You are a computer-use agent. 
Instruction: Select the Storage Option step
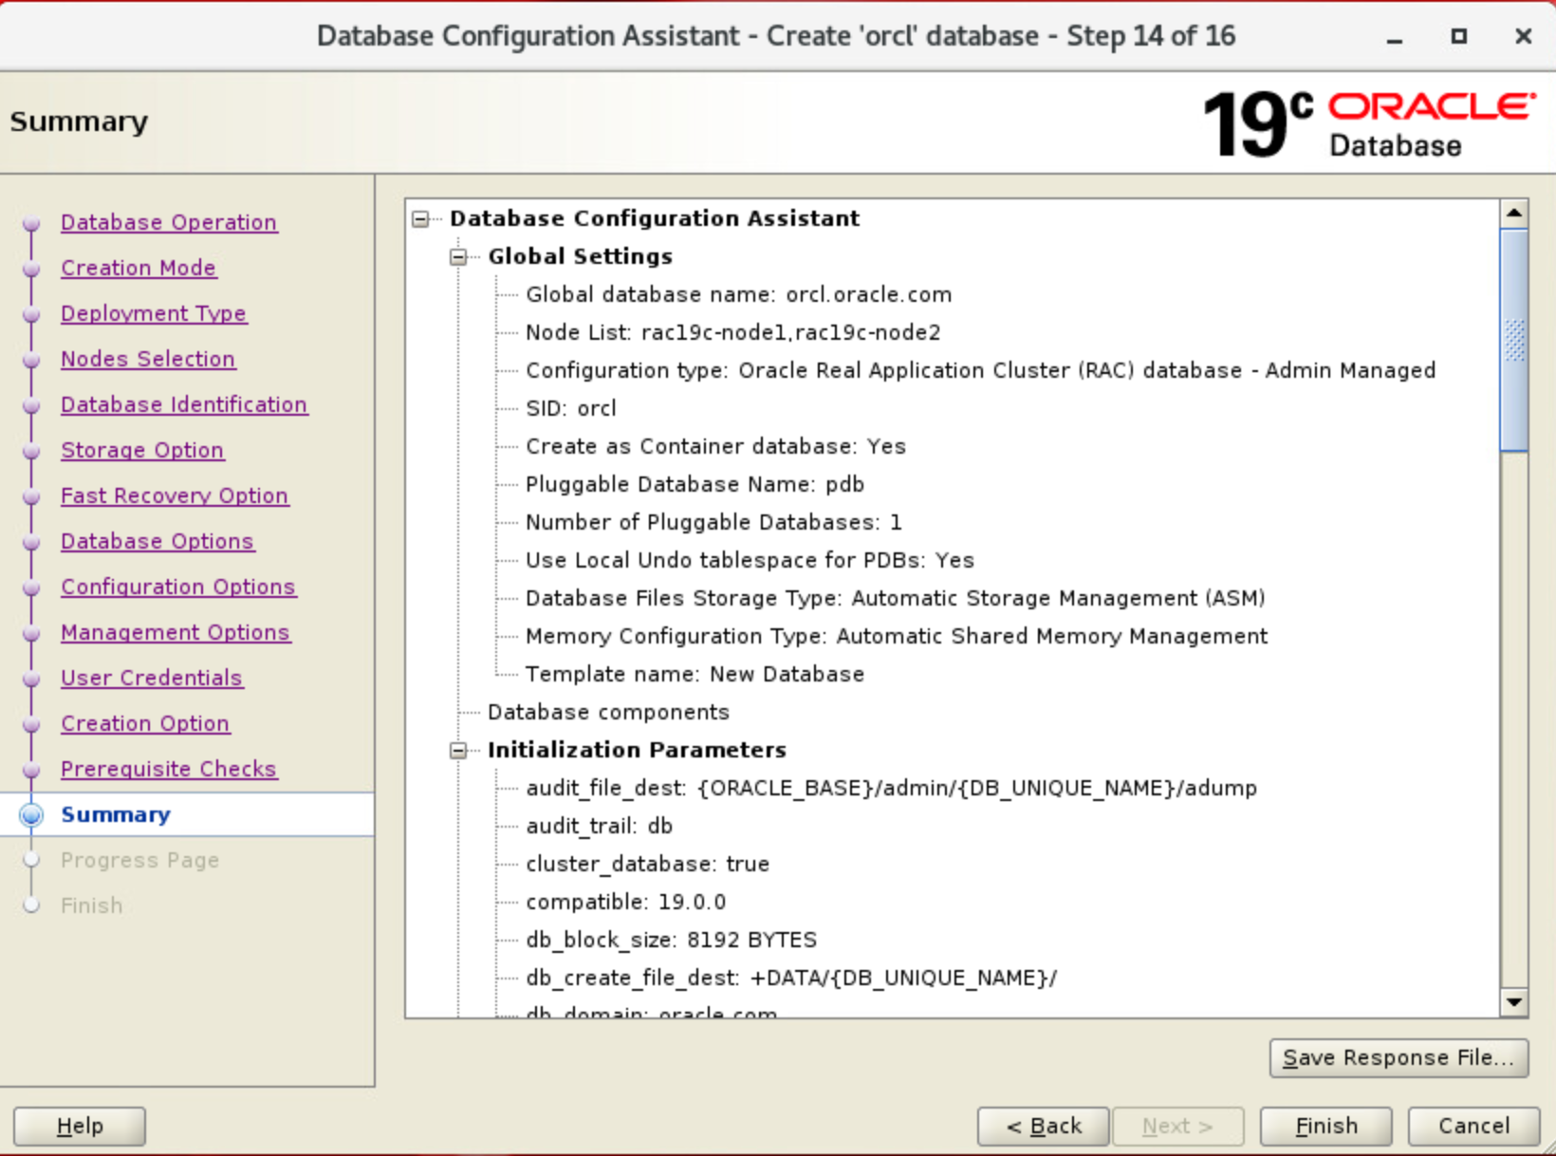142,450
